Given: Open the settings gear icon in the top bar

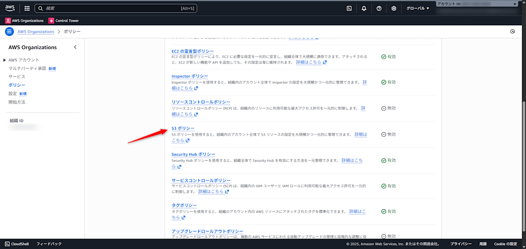Looking at the screenshot, I should tap(394, 8).
